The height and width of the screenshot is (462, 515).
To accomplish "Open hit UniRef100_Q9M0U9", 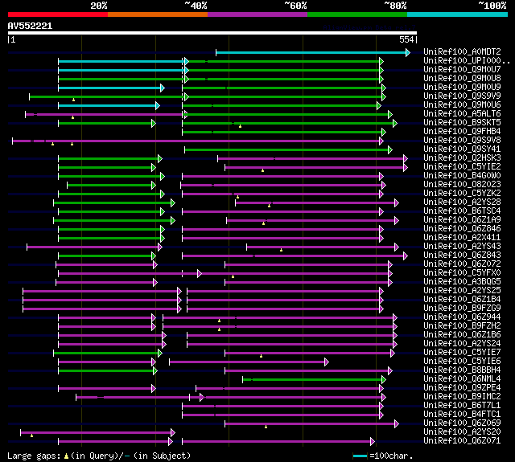I will point(462,88).
